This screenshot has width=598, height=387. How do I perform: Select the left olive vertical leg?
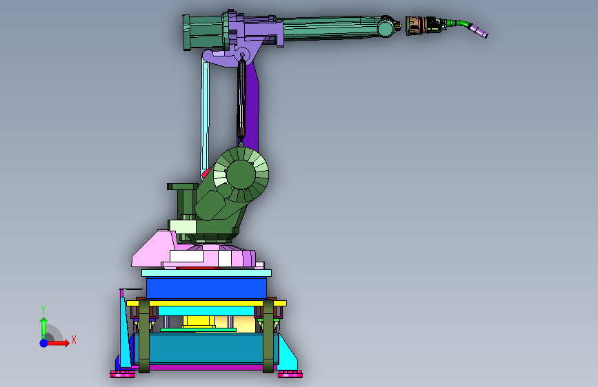point(143,336)
